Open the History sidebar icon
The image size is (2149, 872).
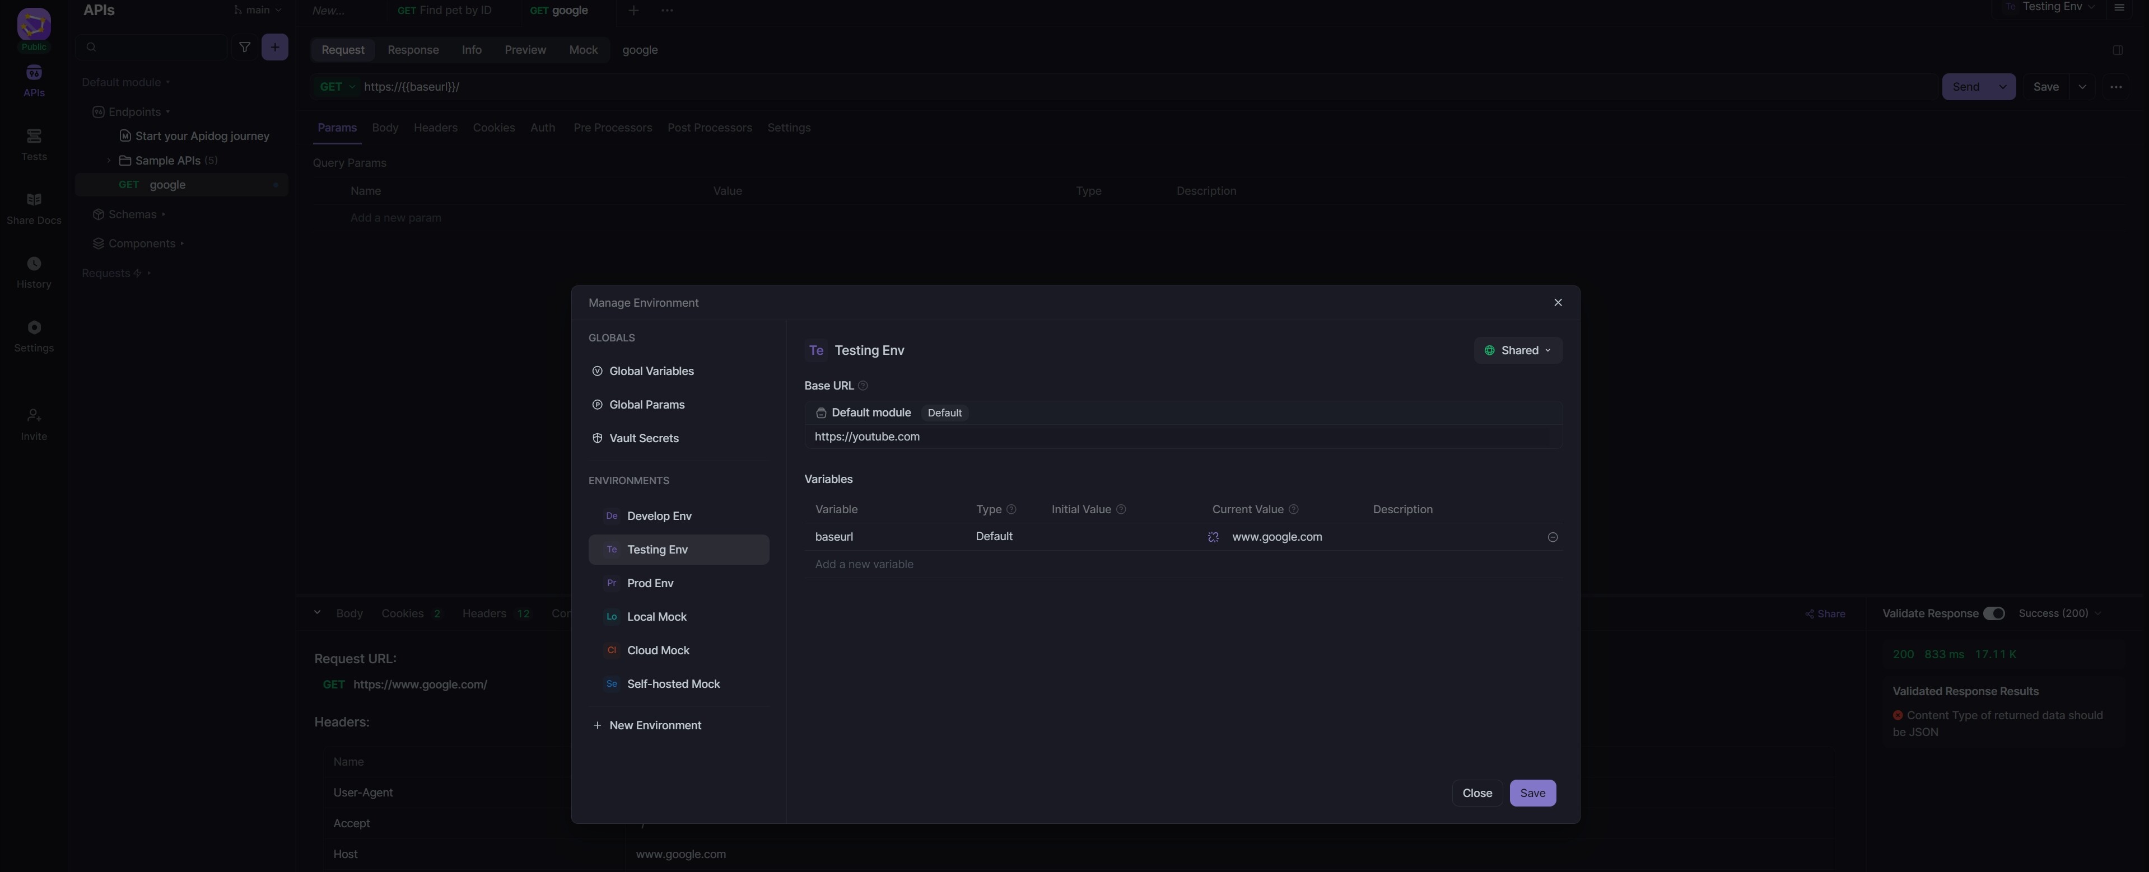point(34,264)
